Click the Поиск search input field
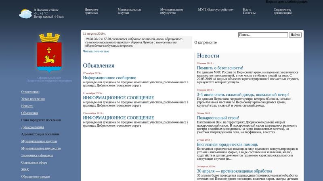 click(263, 35)
